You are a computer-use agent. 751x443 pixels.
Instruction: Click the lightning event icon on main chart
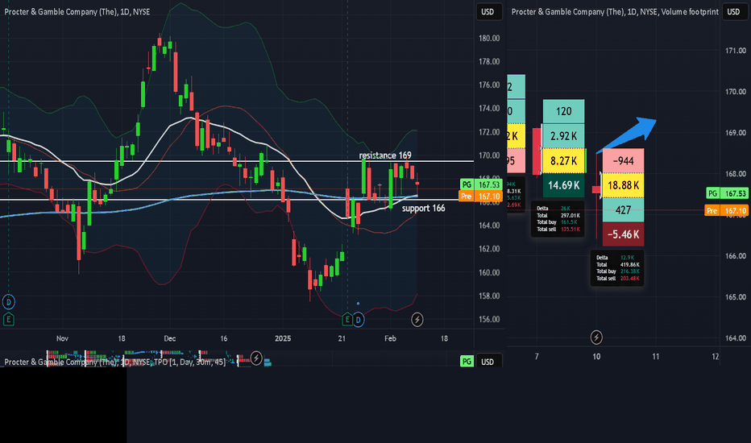click(x=417, y=320)
